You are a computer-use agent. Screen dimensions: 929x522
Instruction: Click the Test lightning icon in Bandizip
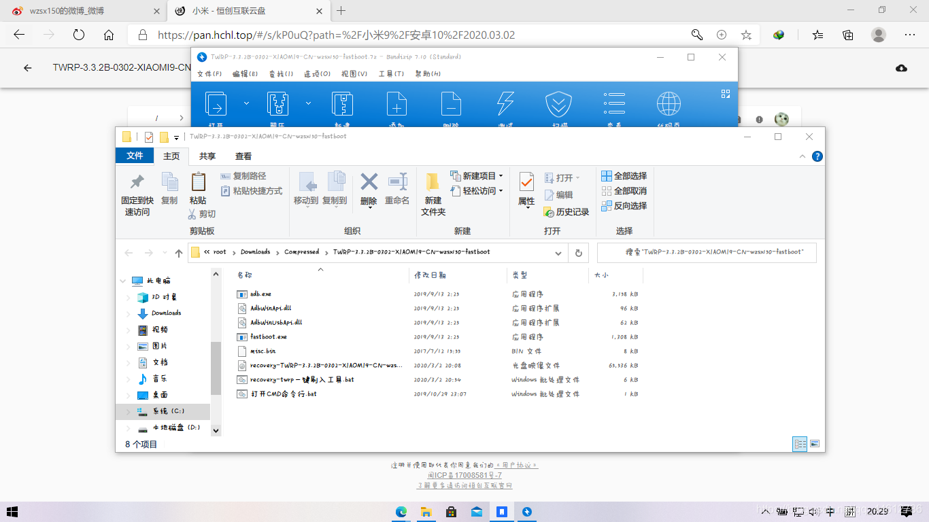coord(505,104)
